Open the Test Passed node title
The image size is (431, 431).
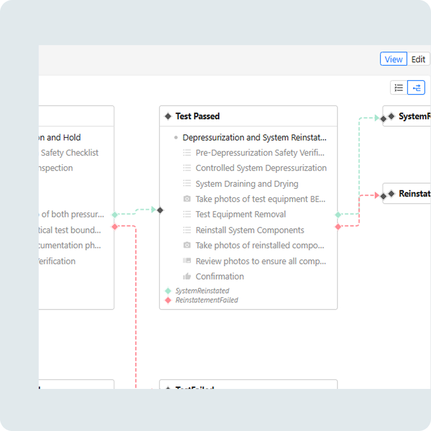tap(198, 116)
